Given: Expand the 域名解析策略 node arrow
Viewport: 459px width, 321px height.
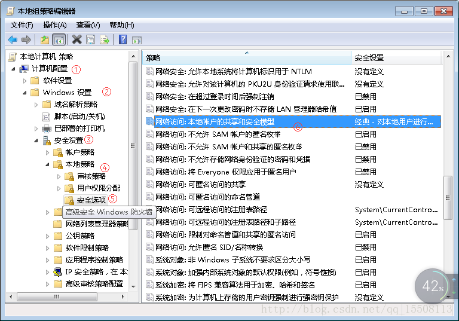Looking at the screenshot, I should pyautogui.click(x=36, y=105).
